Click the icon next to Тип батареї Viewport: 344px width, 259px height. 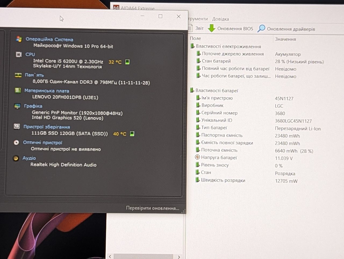point(198,127)
